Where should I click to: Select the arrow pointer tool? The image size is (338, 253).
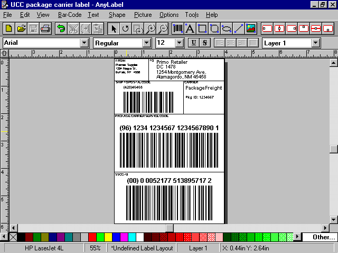tap(114, 28)
